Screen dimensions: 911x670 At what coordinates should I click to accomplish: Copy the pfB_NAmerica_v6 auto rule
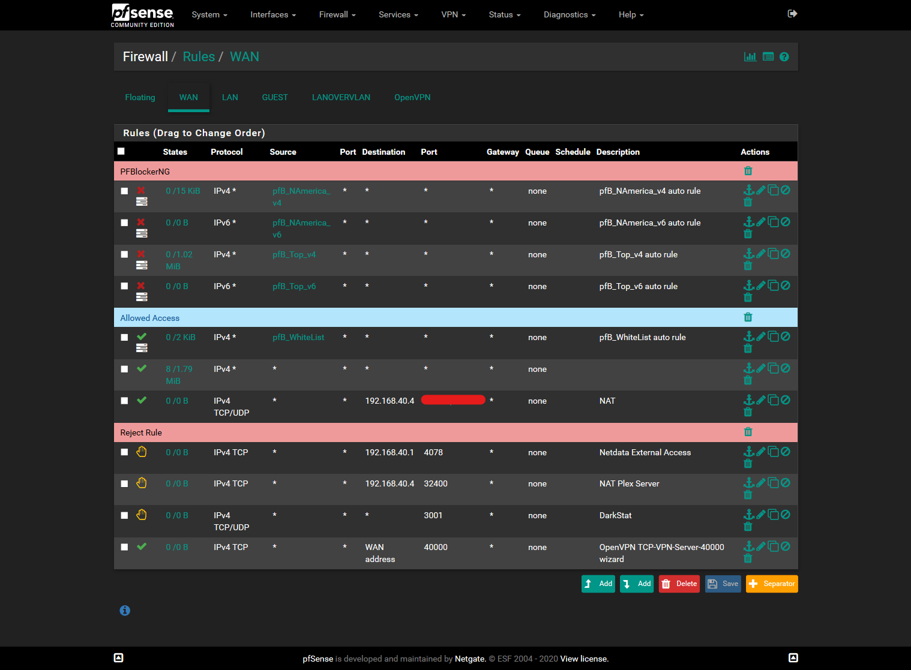774,222
